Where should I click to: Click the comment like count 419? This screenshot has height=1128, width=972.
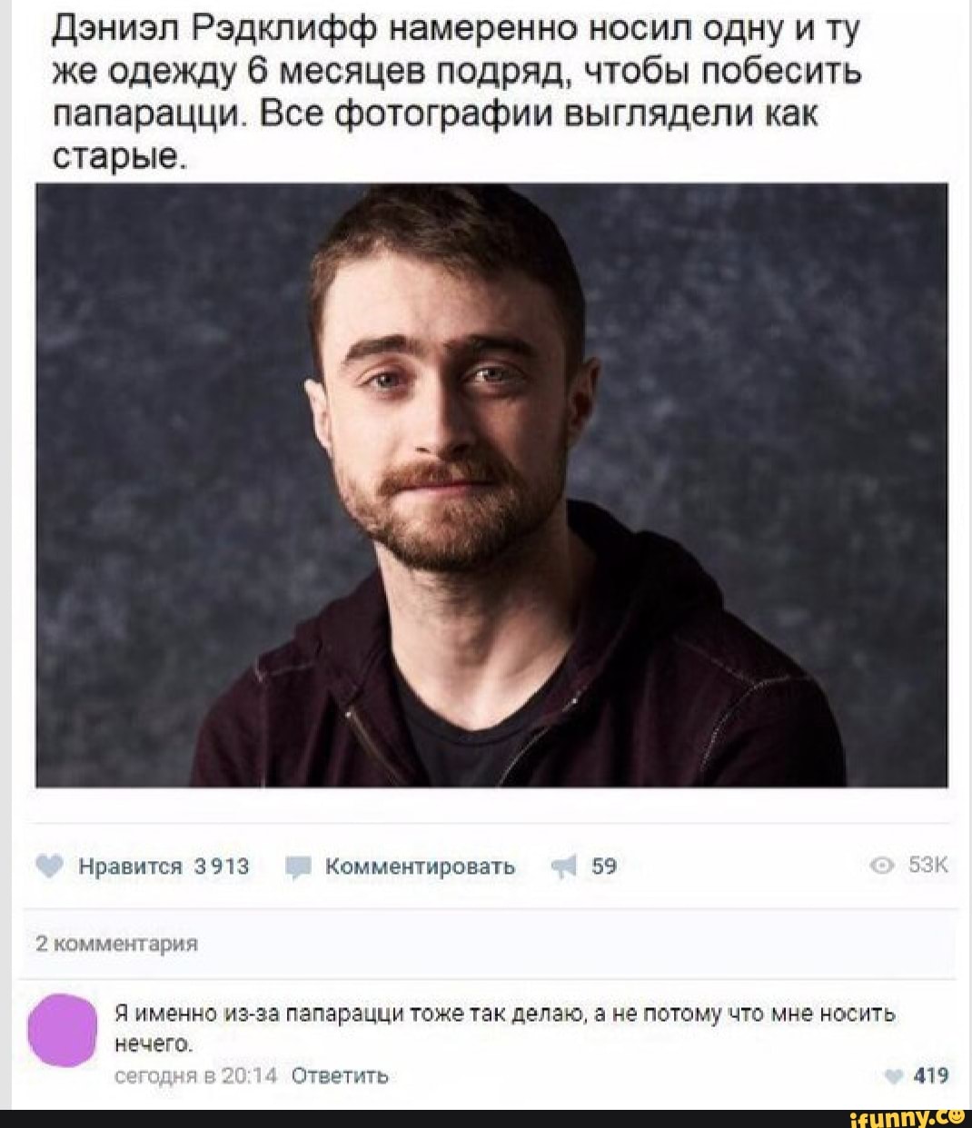click(x=930, y=1076)
